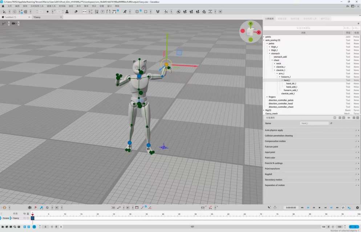Toggle the first checkbox on the Cascy track
The height and width of the screenshot is (232, 361).
pyautogui.click(x=24, y=218)
